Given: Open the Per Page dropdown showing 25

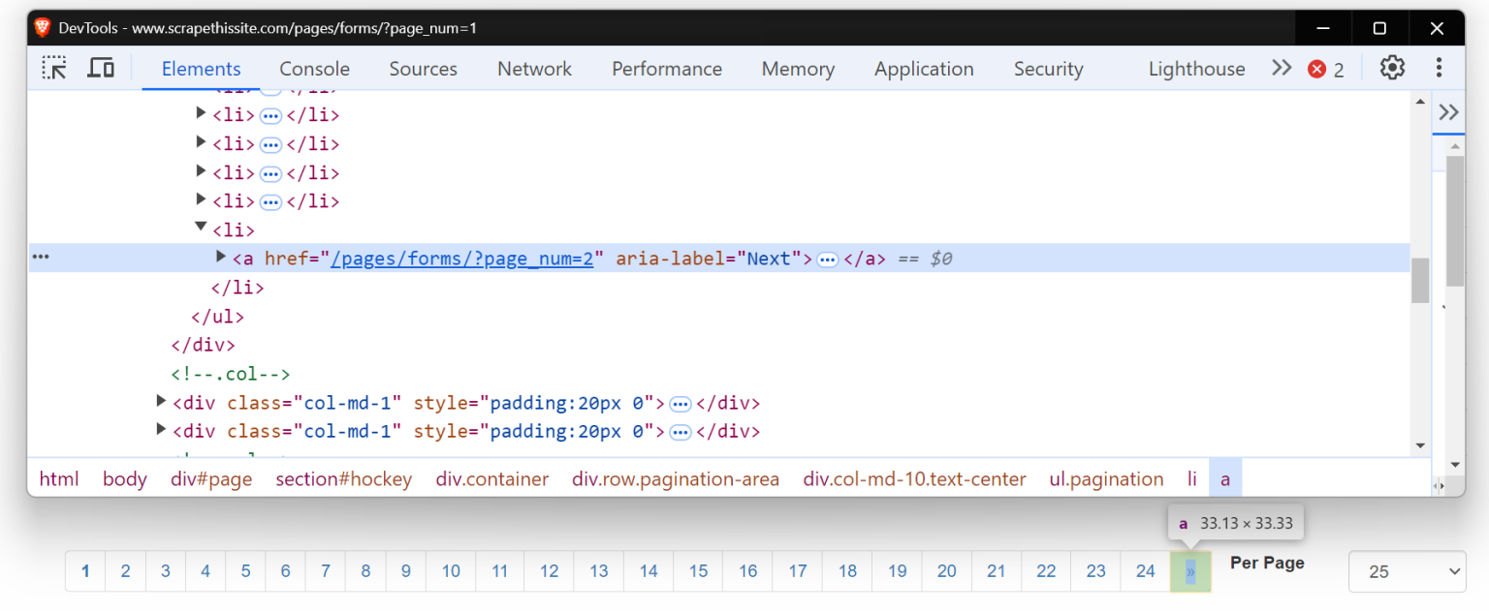Looking at the screenshot, I should [x=1407, y=571].
